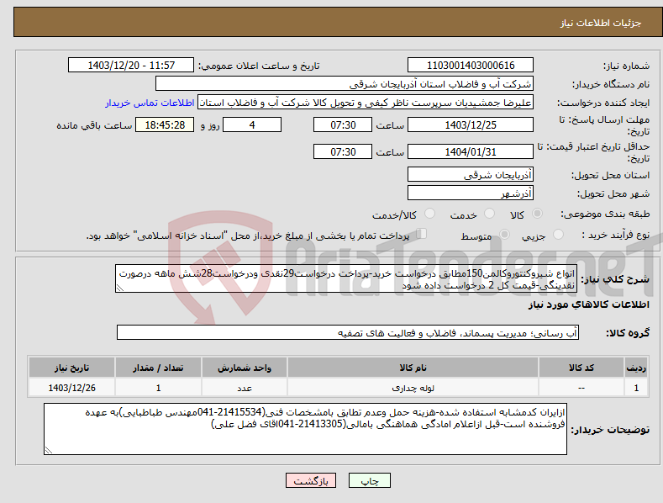Viewport: 663px width, 503px height.
Task: Select the متوسط purchase type radio
Action: point(504,234)
